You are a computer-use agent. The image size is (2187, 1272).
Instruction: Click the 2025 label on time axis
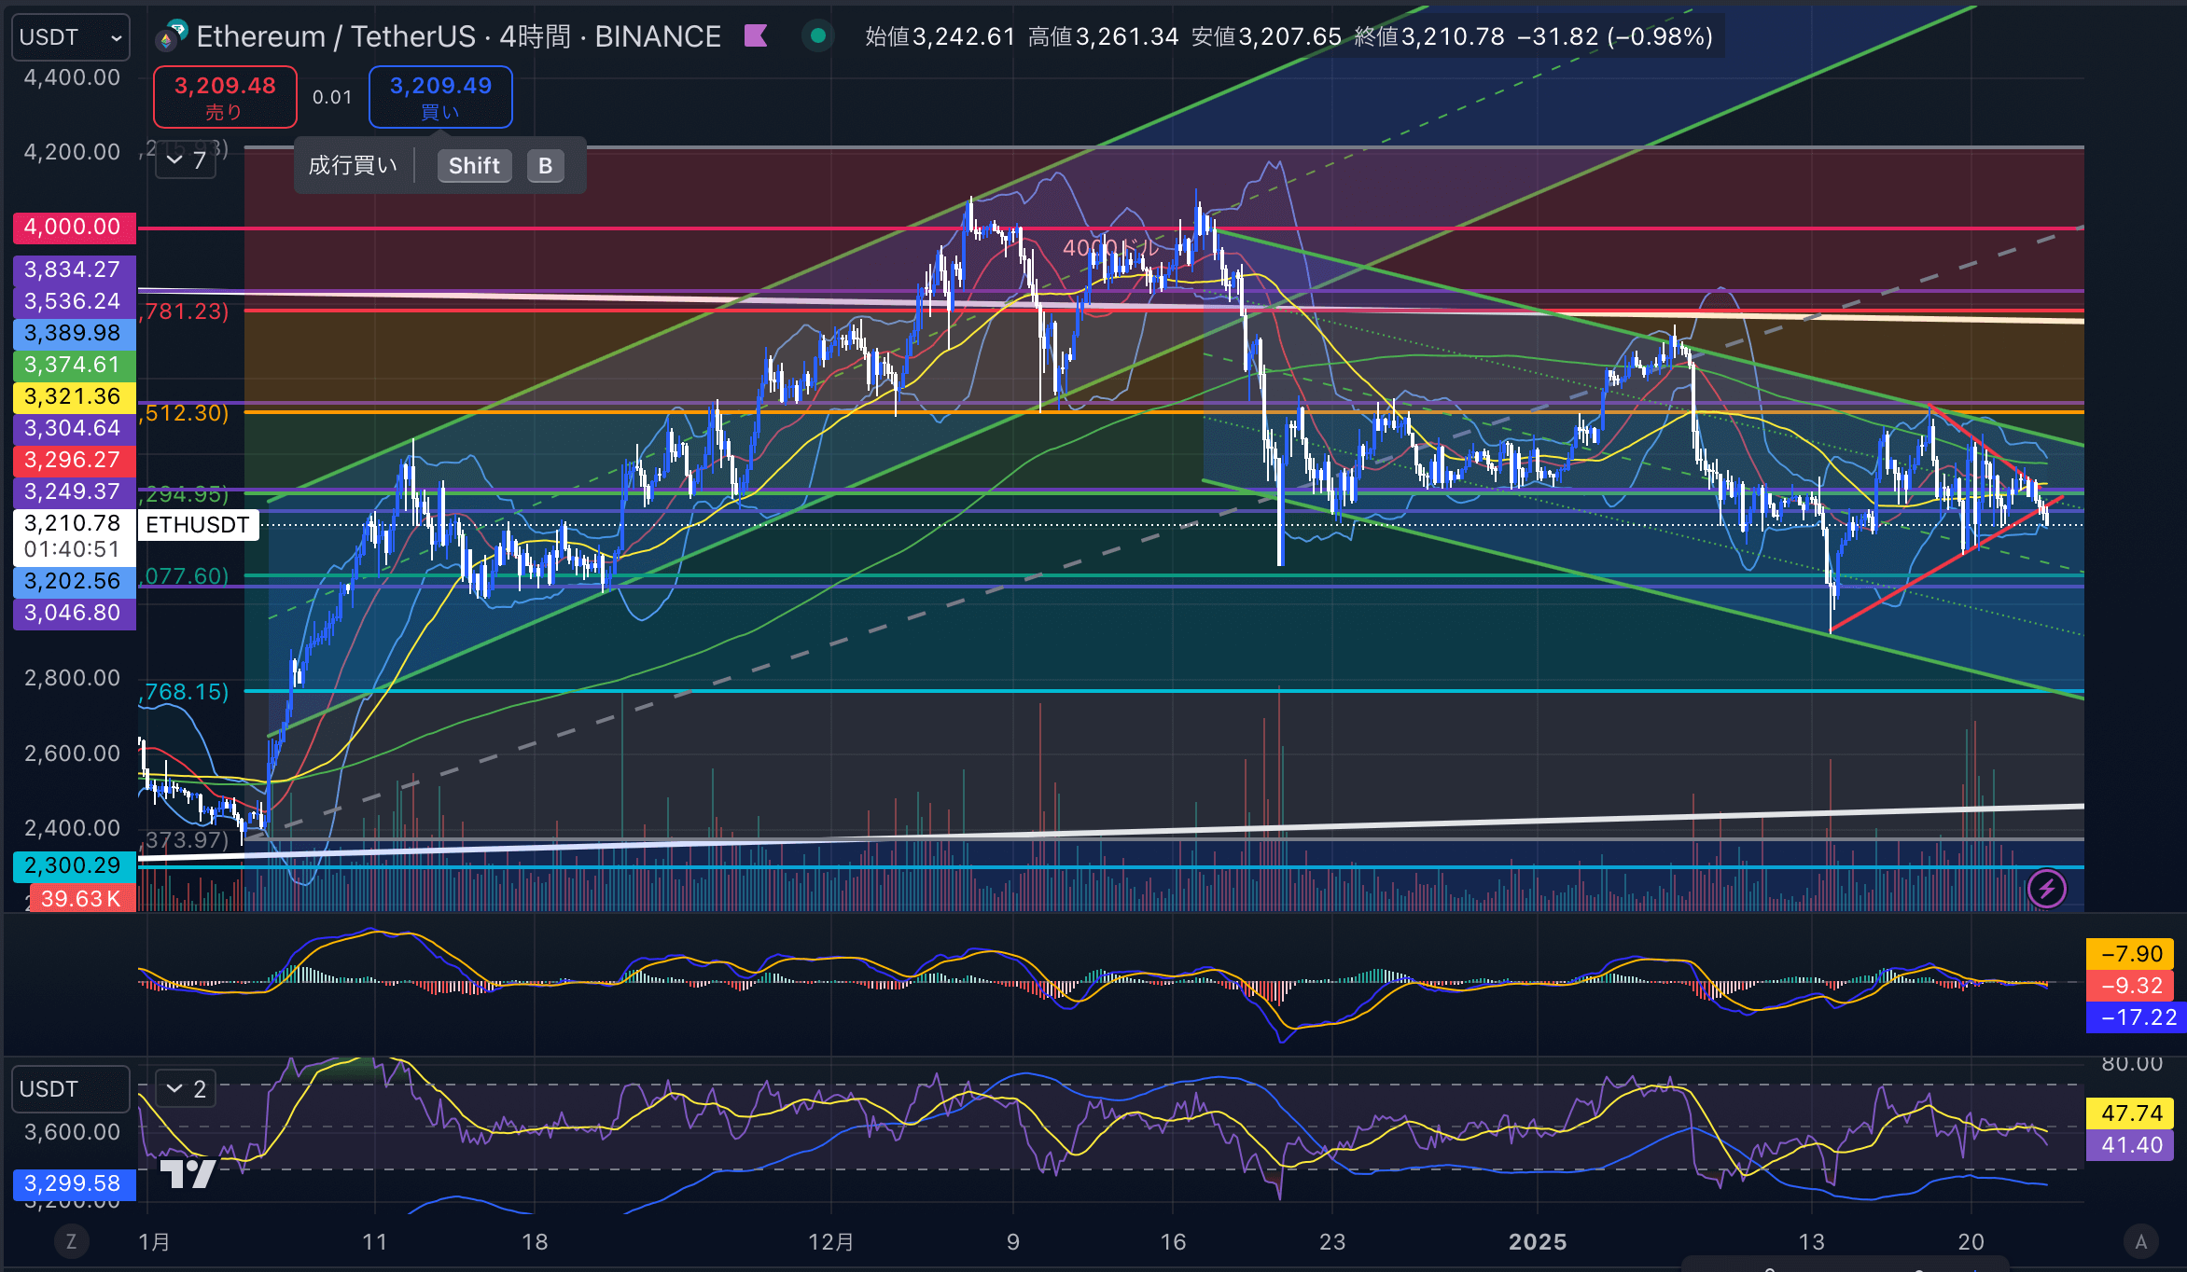pos(1538,1242)
